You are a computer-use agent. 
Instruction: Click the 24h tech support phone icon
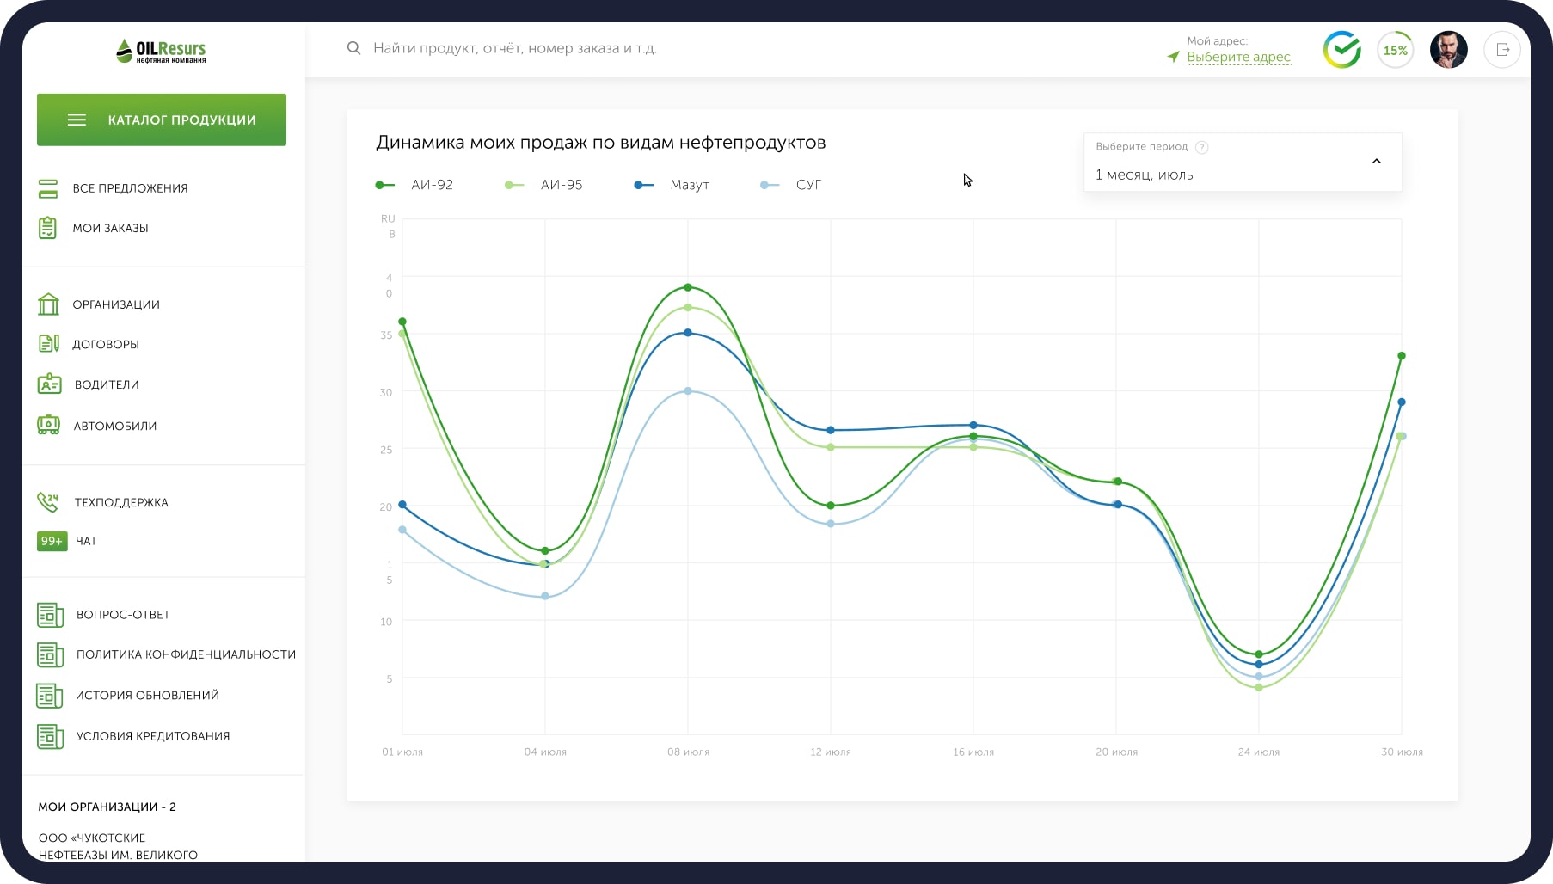[x=48, y=501]
